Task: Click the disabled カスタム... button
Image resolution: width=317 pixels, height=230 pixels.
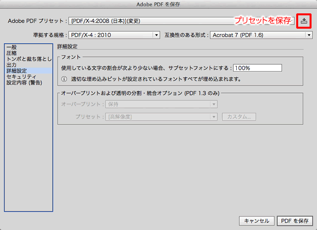Action: (239, 117)
